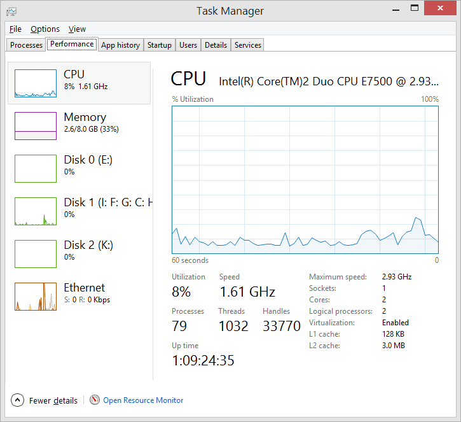Image resolution: width=461 pixels, height=422 pixels.
Task: Open the Users tab
Action: (188, 45)
